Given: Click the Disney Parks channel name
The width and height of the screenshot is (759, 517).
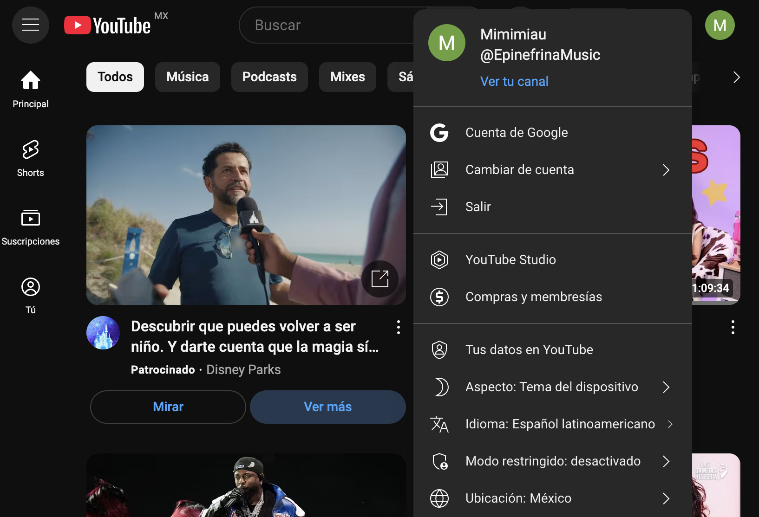Looking at the screenshot, I should pyautogui.click(x=243, y=370).
